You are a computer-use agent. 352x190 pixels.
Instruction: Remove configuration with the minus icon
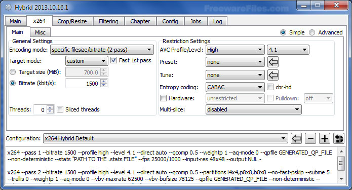pyautogui.click(x=310, y=138)
